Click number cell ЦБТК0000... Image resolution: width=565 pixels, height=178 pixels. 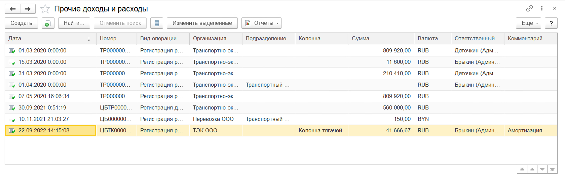coord(116,131)
